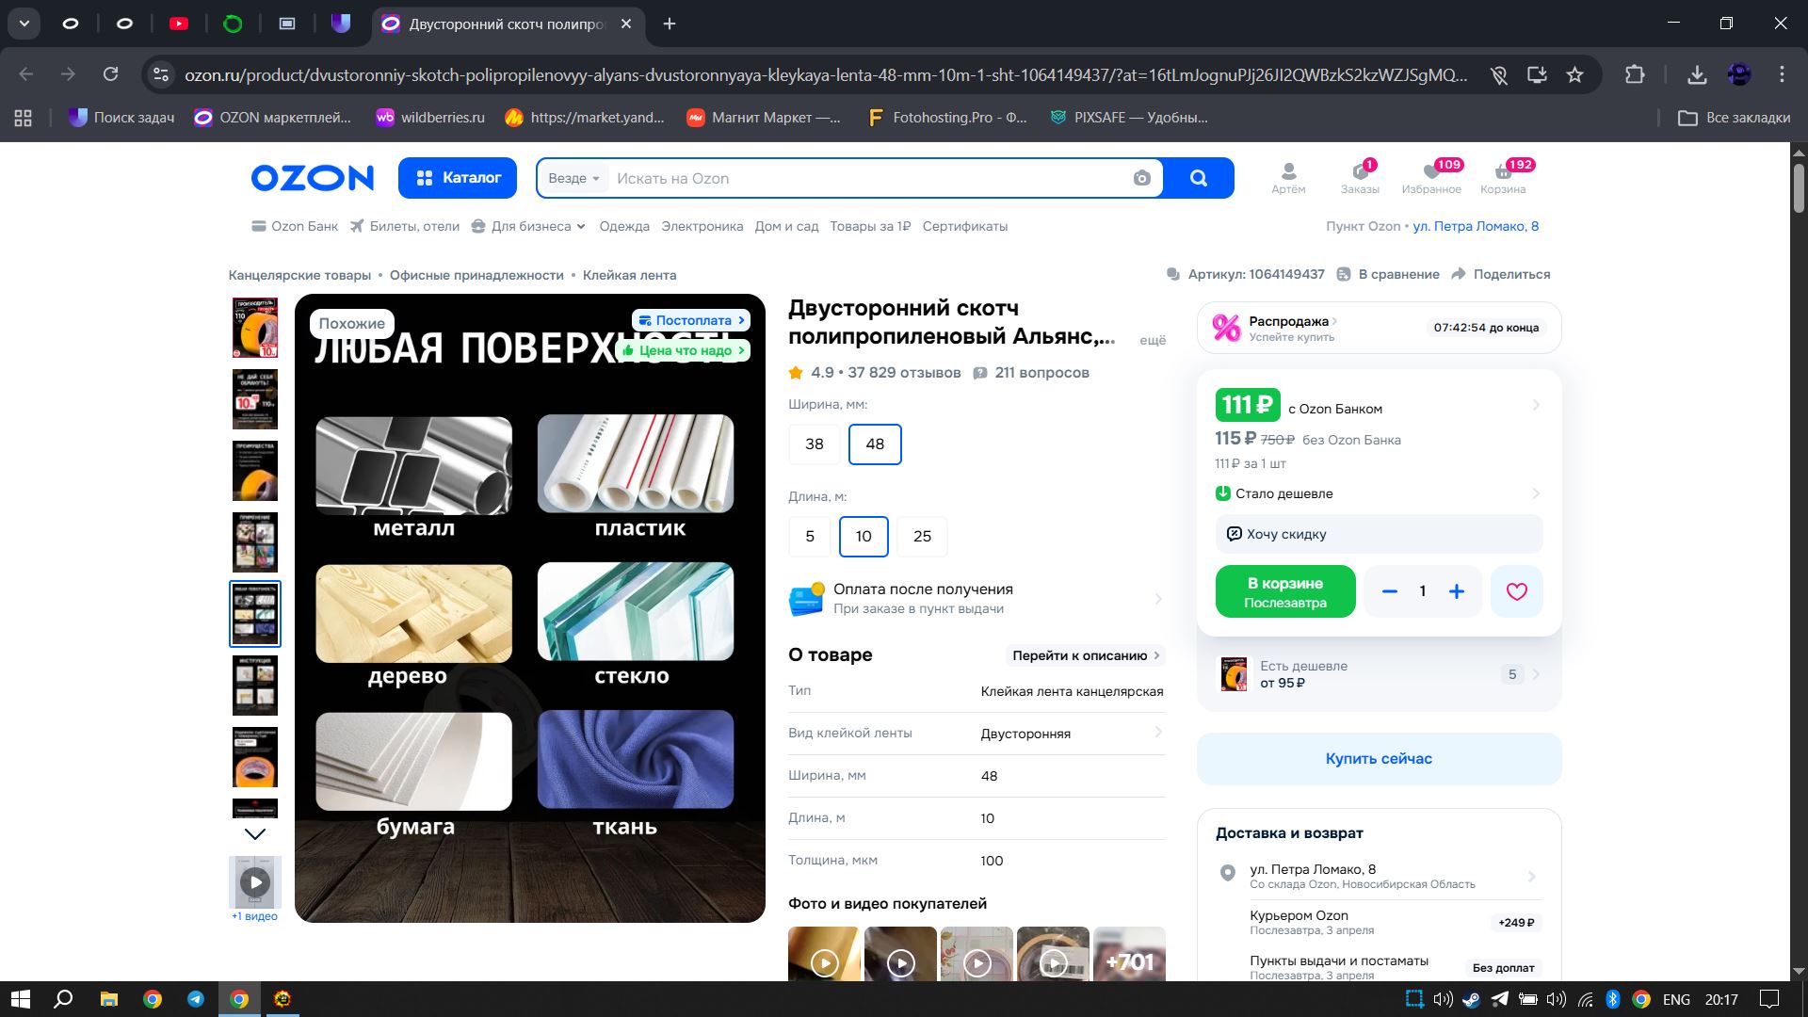Select 25 m length option
Viewport: 1808px width, 1017px height.
pyautogui.click(x=921, y=537)
